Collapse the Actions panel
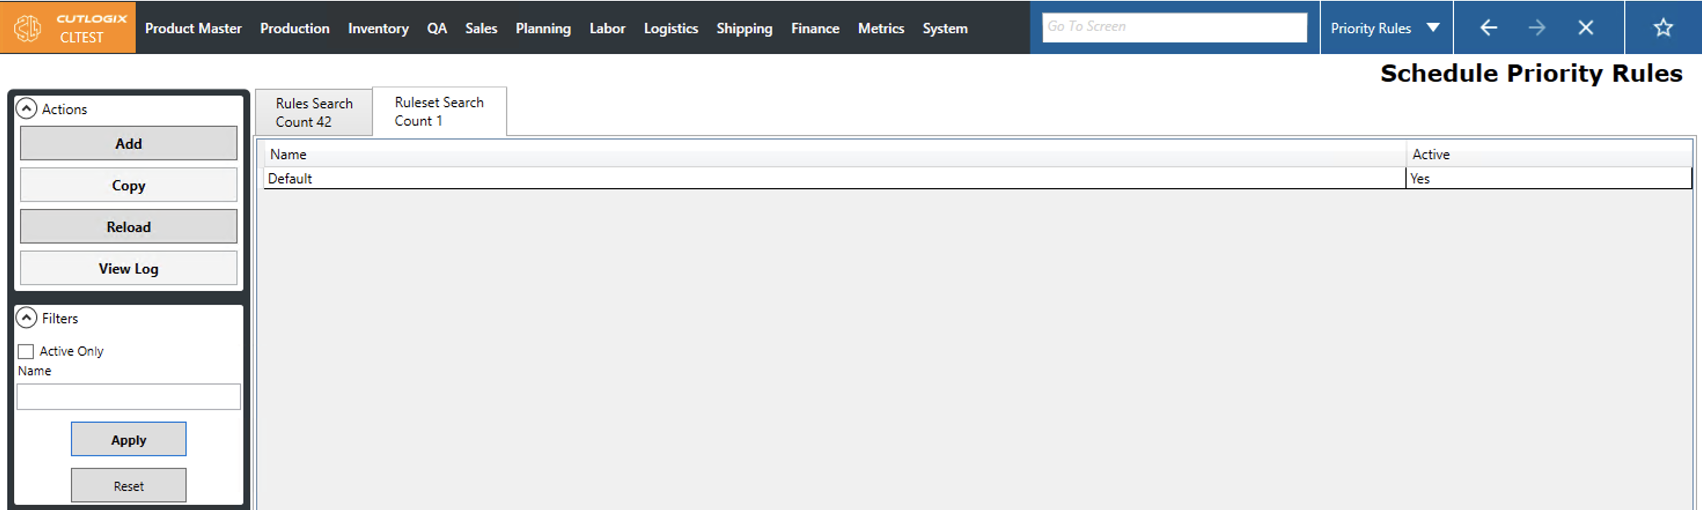The height and width of the screenshot is (510, 1702). [27, 109]
